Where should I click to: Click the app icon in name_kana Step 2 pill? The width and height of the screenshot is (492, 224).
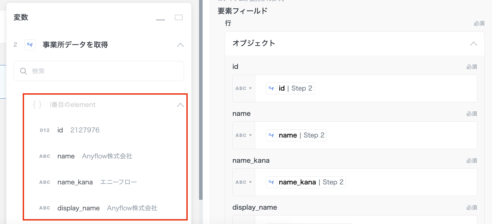[272, 182]
